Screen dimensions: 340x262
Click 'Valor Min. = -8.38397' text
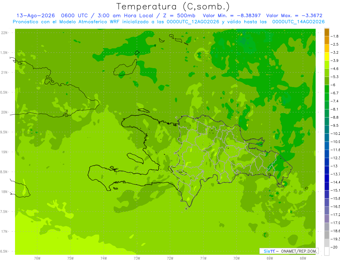click(x=232, y=16)
